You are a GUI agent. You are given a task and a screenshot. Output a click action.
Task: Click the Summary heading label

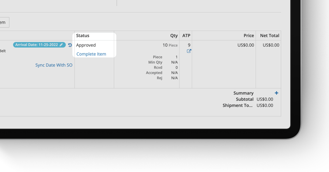[243, 93]
